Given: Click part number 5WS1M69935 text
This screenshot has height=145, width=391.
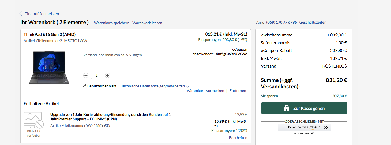Looking at the screenshot, I should click(97, 125).
